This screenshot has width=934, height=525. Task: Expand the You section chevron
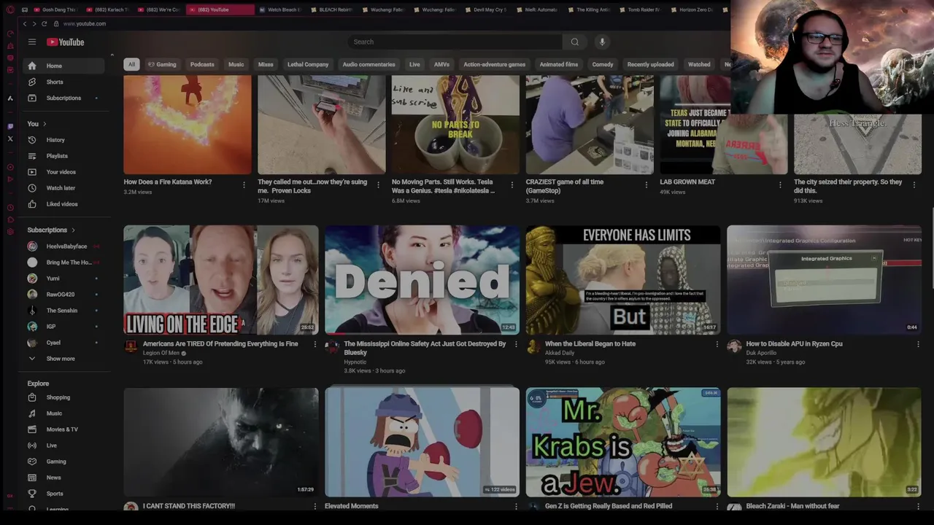pos(45,124)
